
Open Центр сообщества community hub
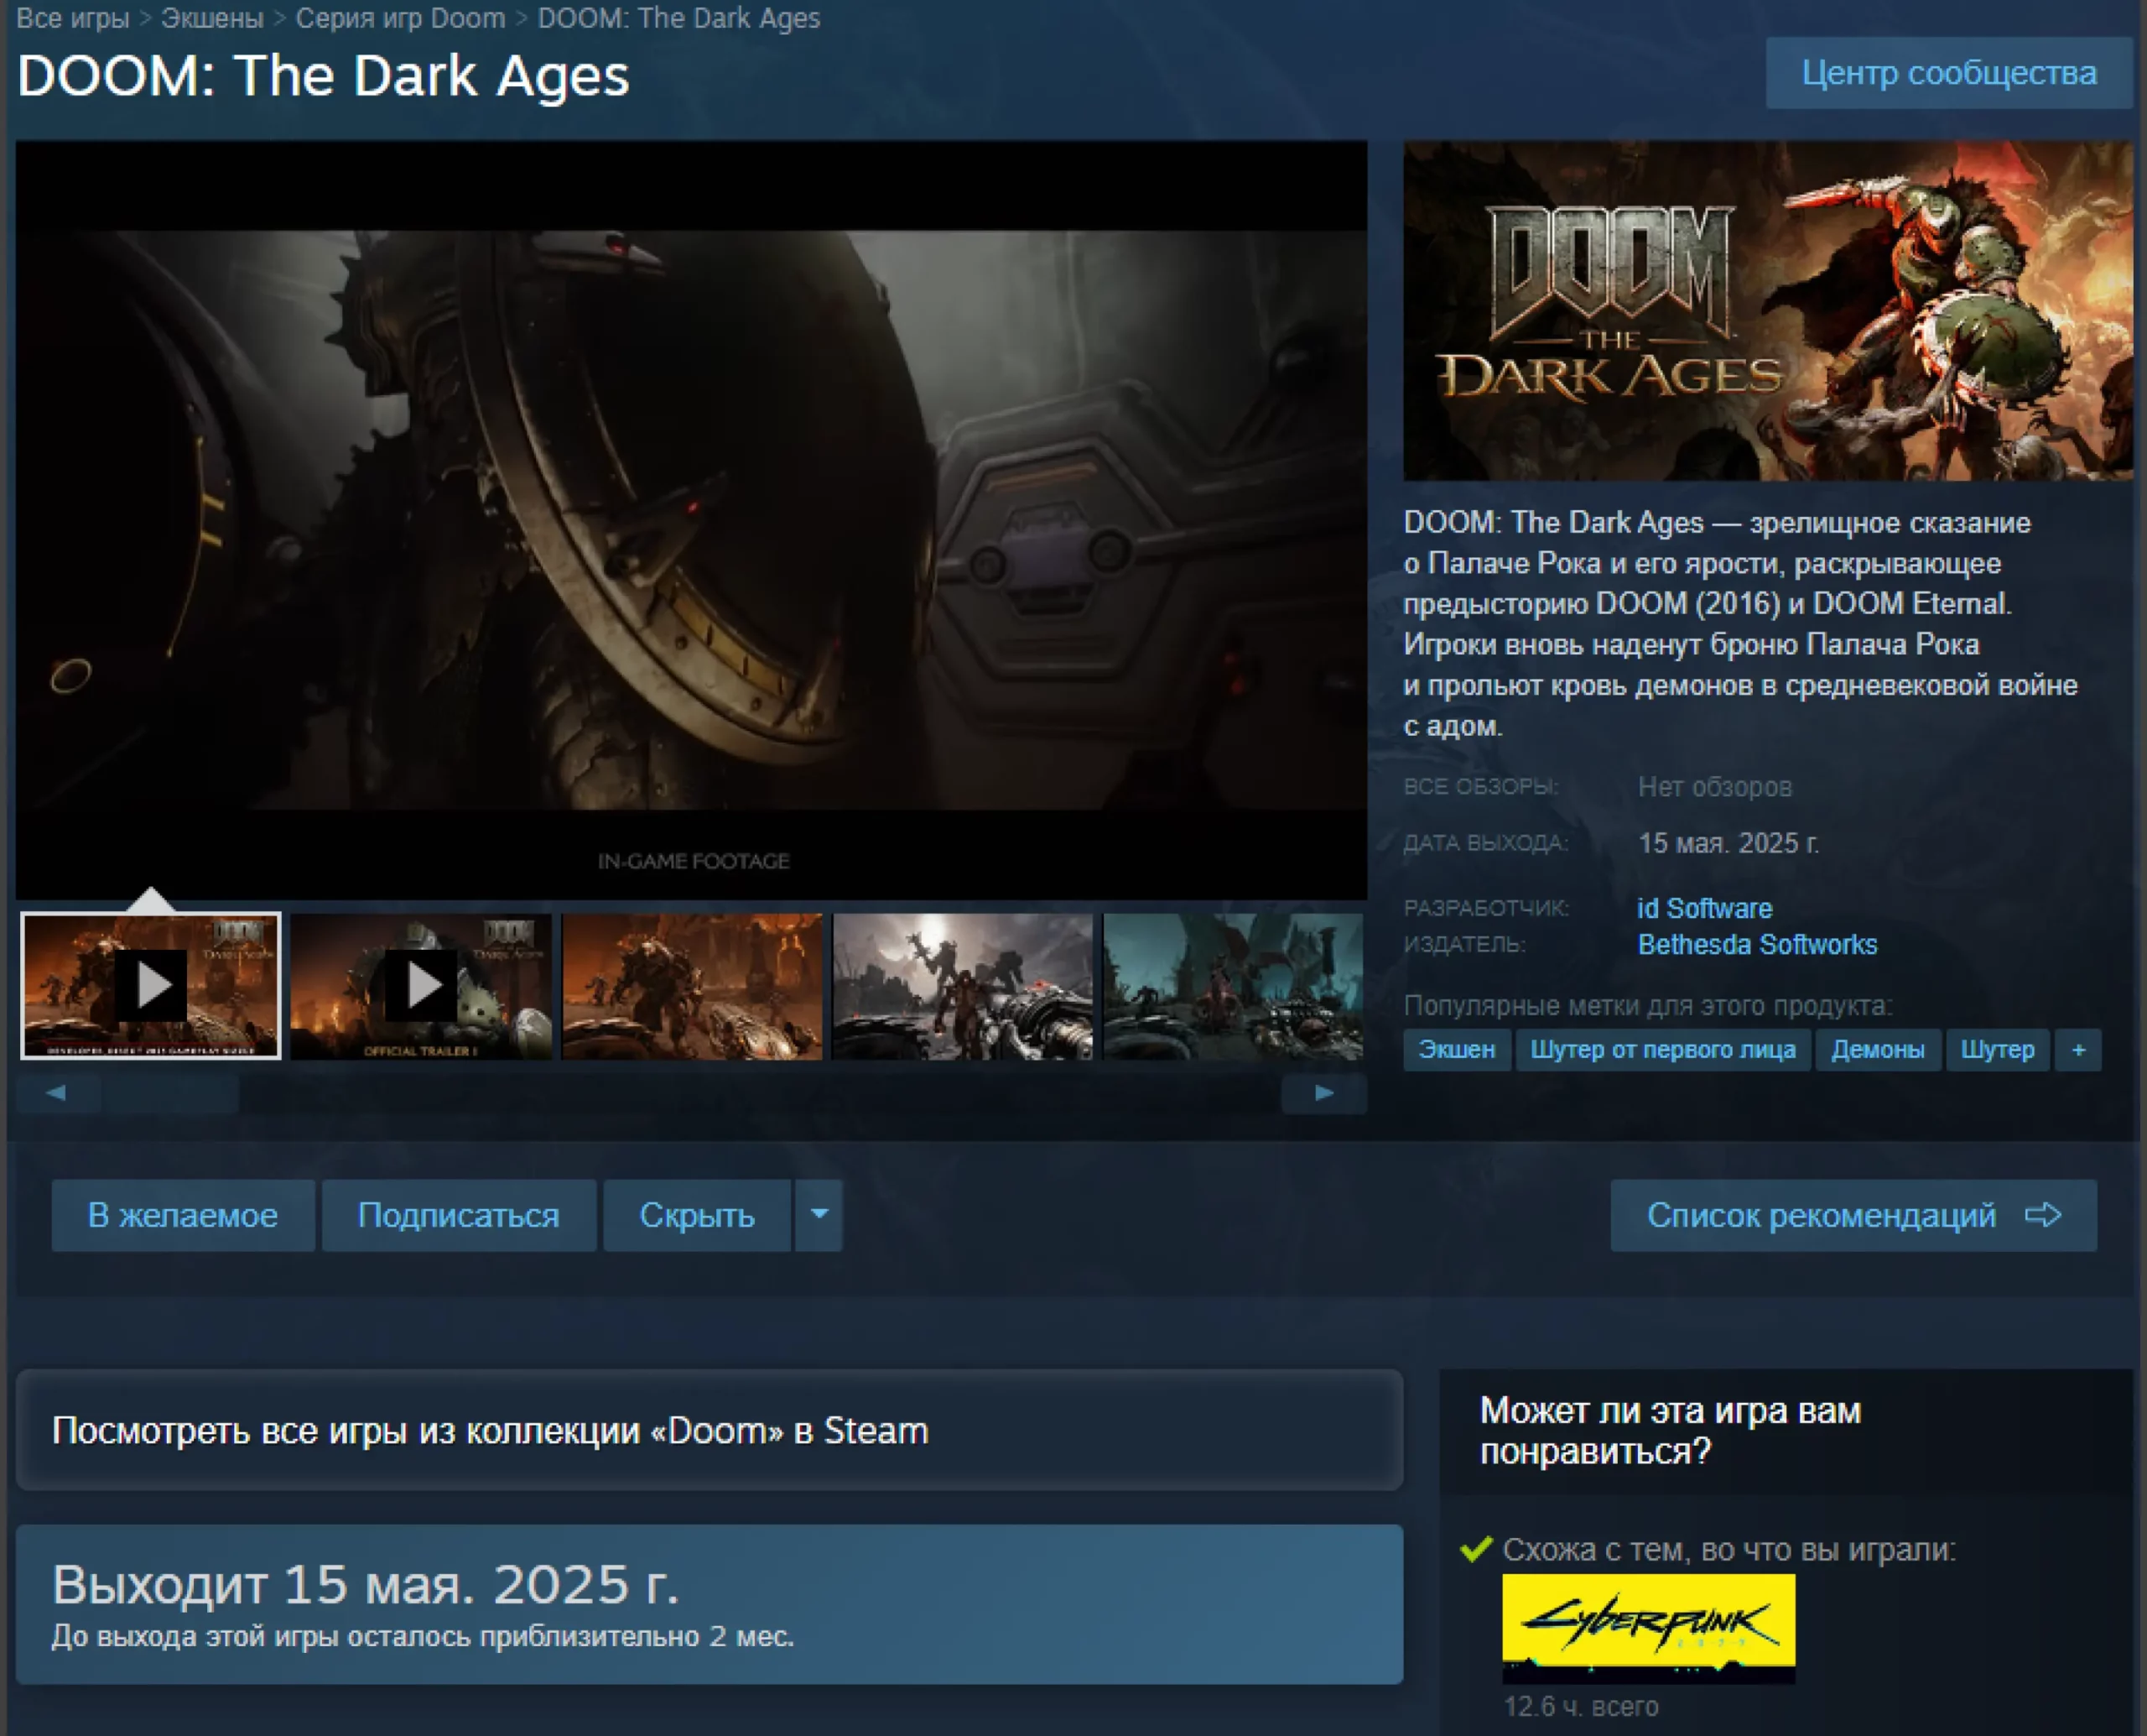tap(1948, 73)
